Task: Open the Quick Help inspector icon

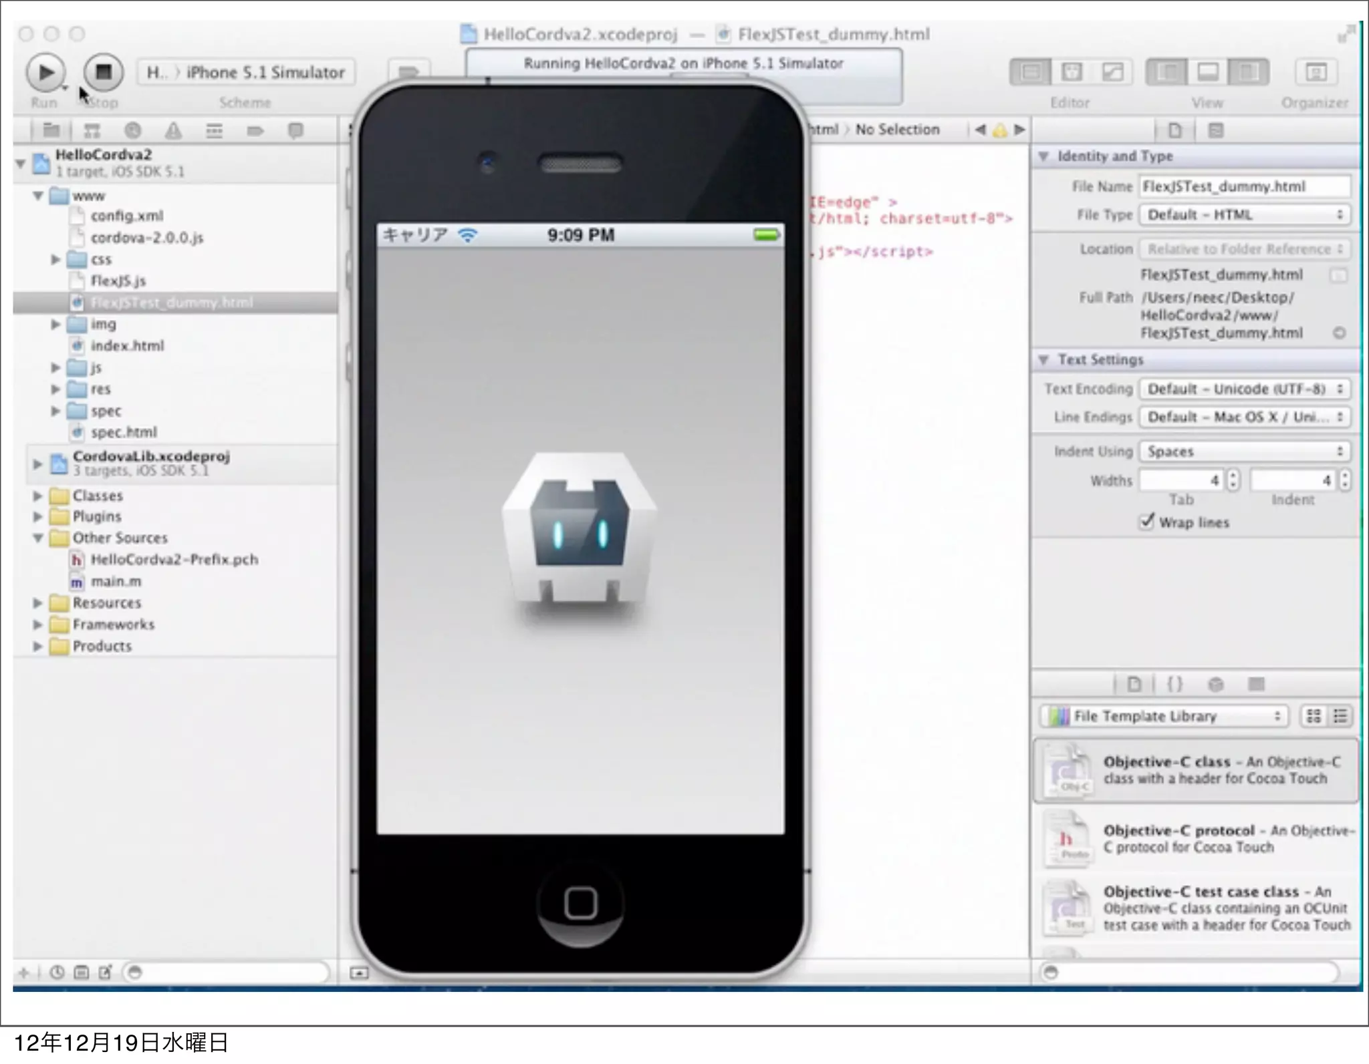Action: (x=1216, y=131)
